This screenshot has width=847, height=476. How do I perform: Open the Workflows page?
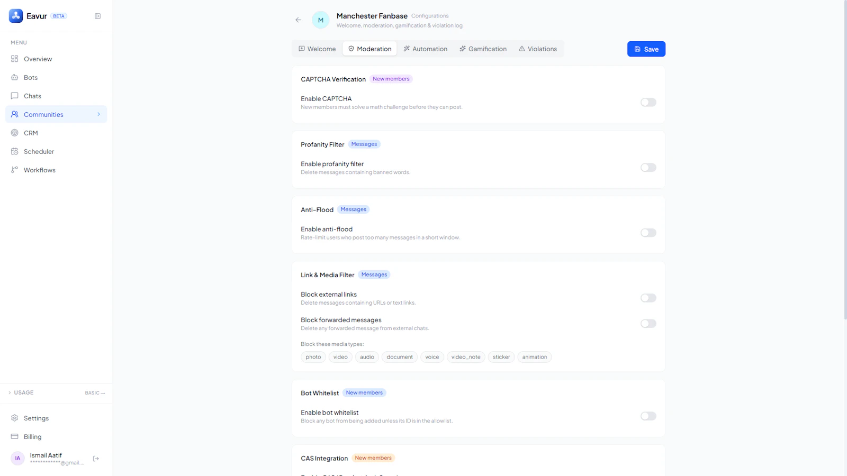point(56,170)
